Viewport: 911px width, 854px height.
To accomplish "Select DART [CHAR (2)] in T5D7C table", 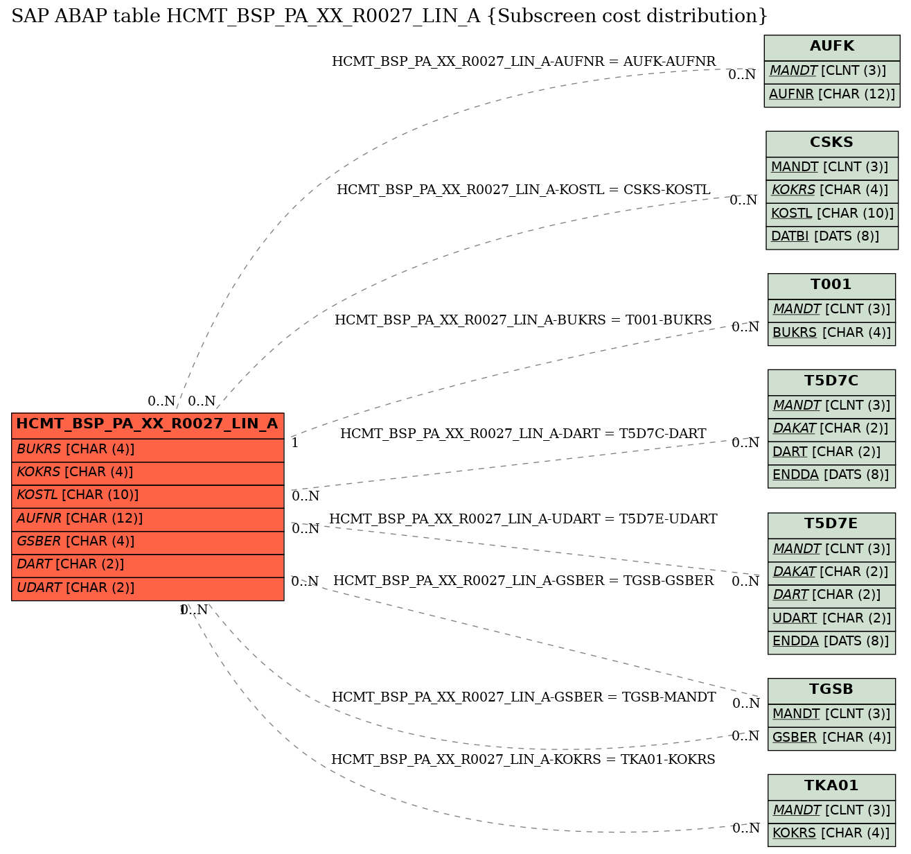I will click(x=831, y=452).
